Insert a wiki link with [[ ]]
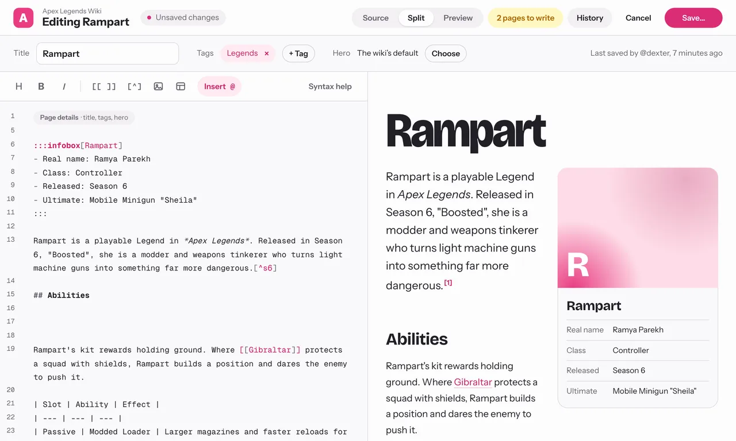 click(104, 86)
